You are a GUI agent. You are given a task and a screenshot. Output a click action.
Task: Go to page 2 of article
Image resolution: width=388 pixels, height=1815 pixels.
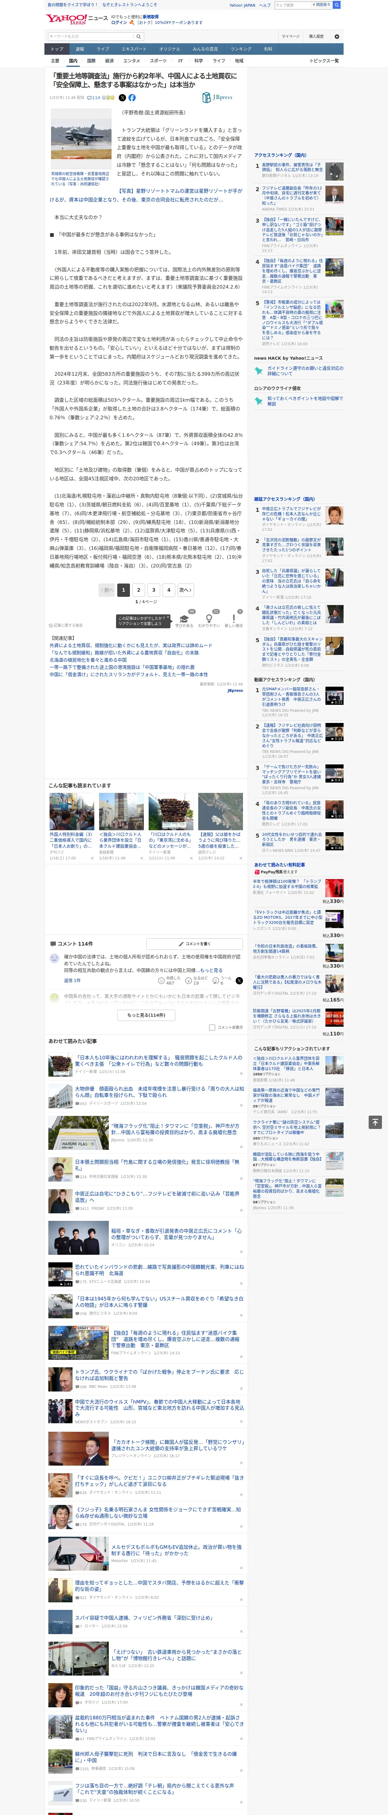point(139,590)
